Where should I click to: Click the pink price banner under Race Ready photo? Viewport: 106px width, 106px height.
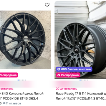74,84
